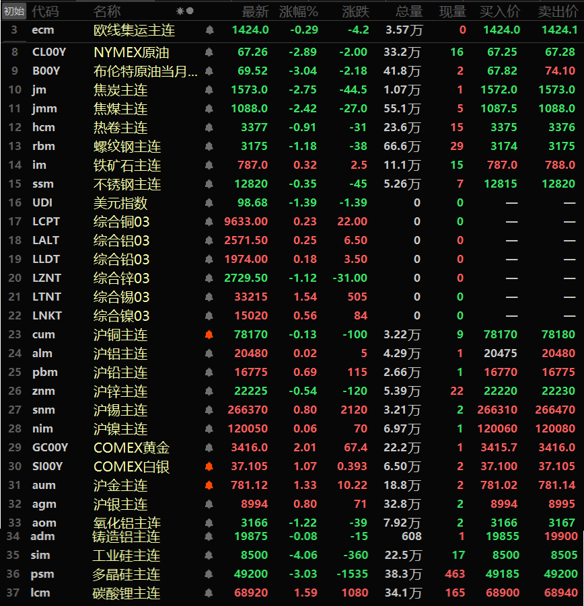Click the star marker icon in header
The image size is (584, 606).
180,11
